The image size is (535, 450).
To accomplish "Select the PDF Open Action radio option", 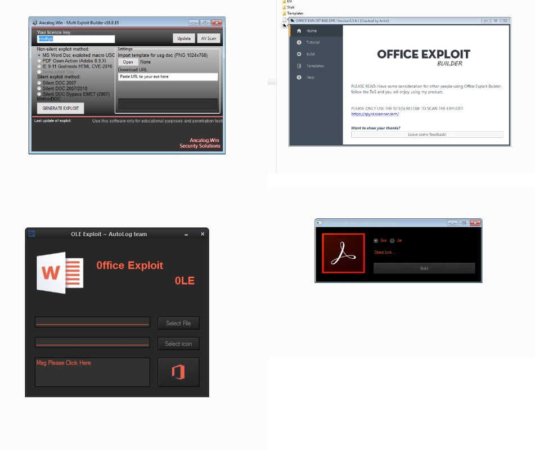I will tap(39, 61).
